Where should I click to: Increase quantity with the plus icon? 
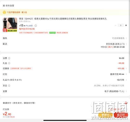click(x=126, y=25)
